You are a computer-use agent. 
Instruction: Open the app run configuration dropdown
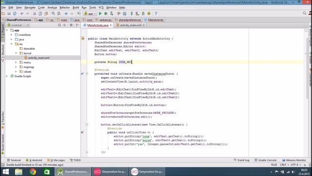pyautogui.click(x=90, y=14)
